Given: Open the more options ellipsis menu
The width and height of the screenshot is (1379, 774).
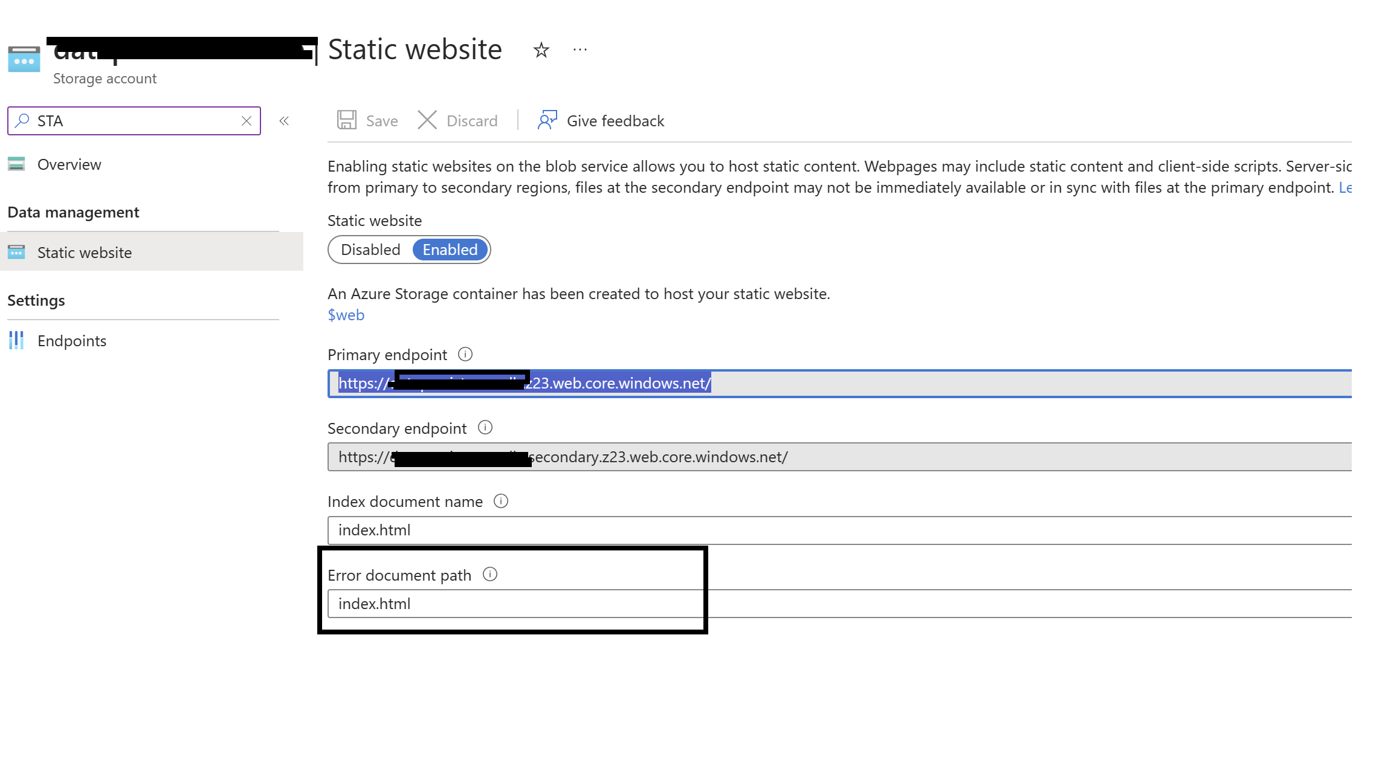Looking at the screenshot, I should [x=580, y=50].
